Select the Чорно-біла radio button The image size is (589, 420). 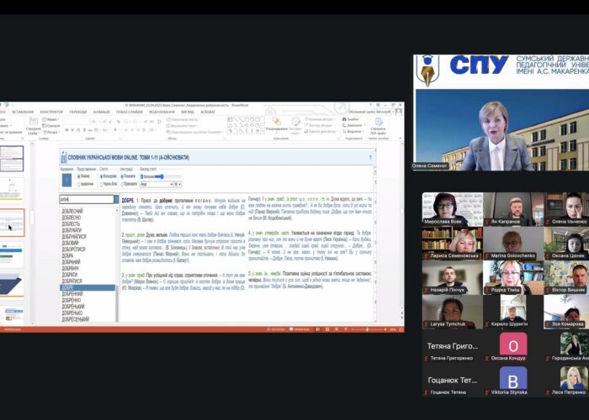pyautogui.click(x=103, y=184)
